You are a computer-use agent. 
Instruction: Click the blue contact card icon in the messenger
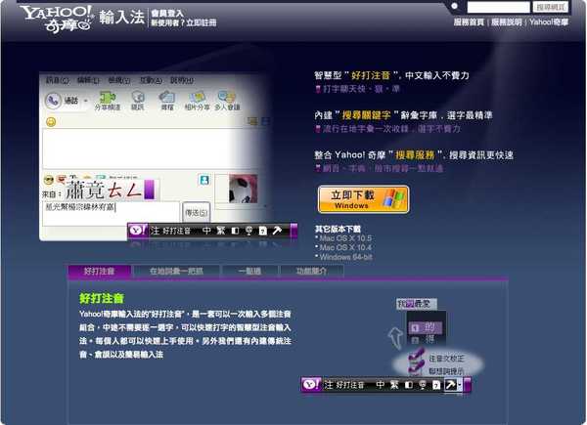(204, 180)
